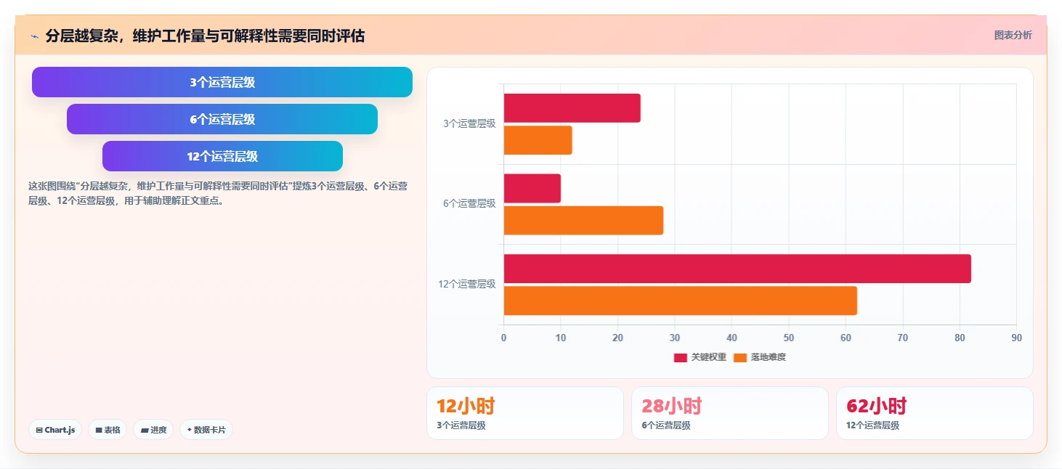Screen dimensions: 1062x469
Task: Click the x-axis tick label 10
Action: (561, 338)
